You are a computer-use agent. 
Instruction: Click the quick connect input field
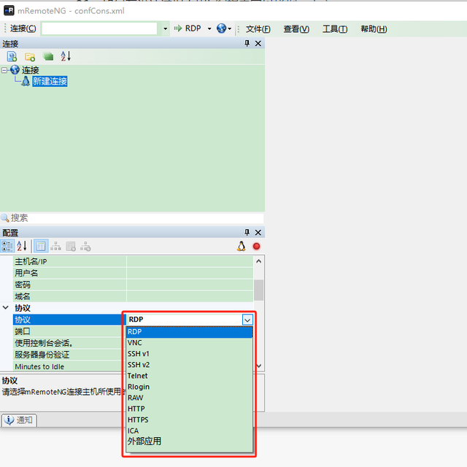click(99, 28)
